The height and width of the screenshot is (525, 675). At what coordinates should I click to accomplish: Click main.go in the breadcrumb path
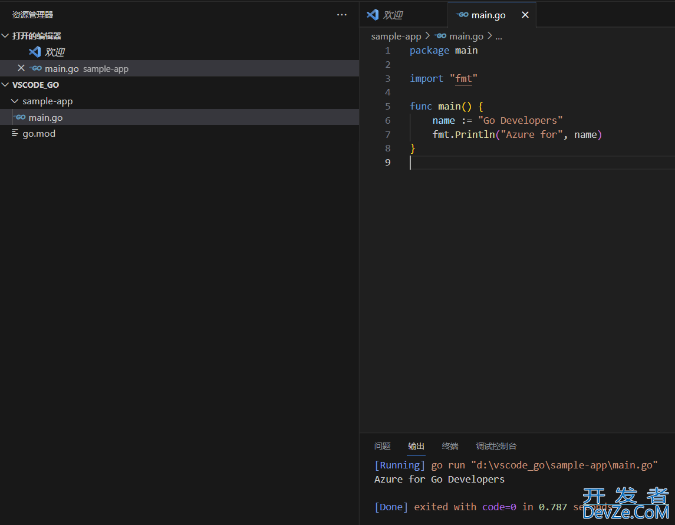(466, 37)
